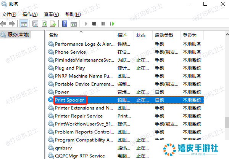Viewport: 229px width, 159px height.
Task: Click the gear icon beside Printer Repair Service
Action: tap(51, 116)
